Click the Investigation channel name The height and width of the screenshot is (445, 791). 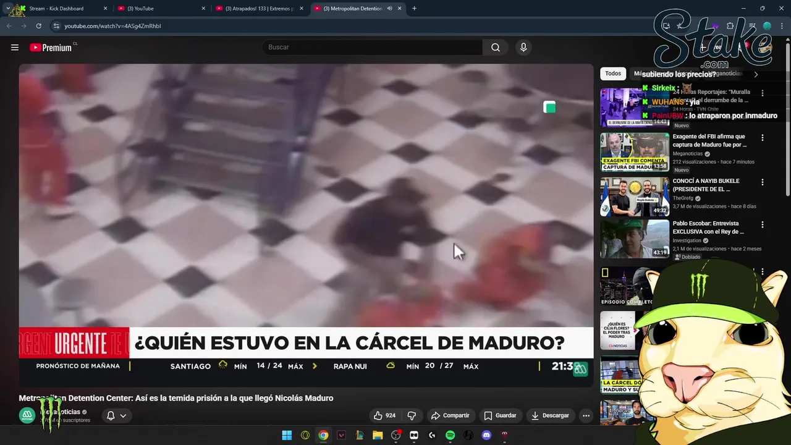[687, 240]
